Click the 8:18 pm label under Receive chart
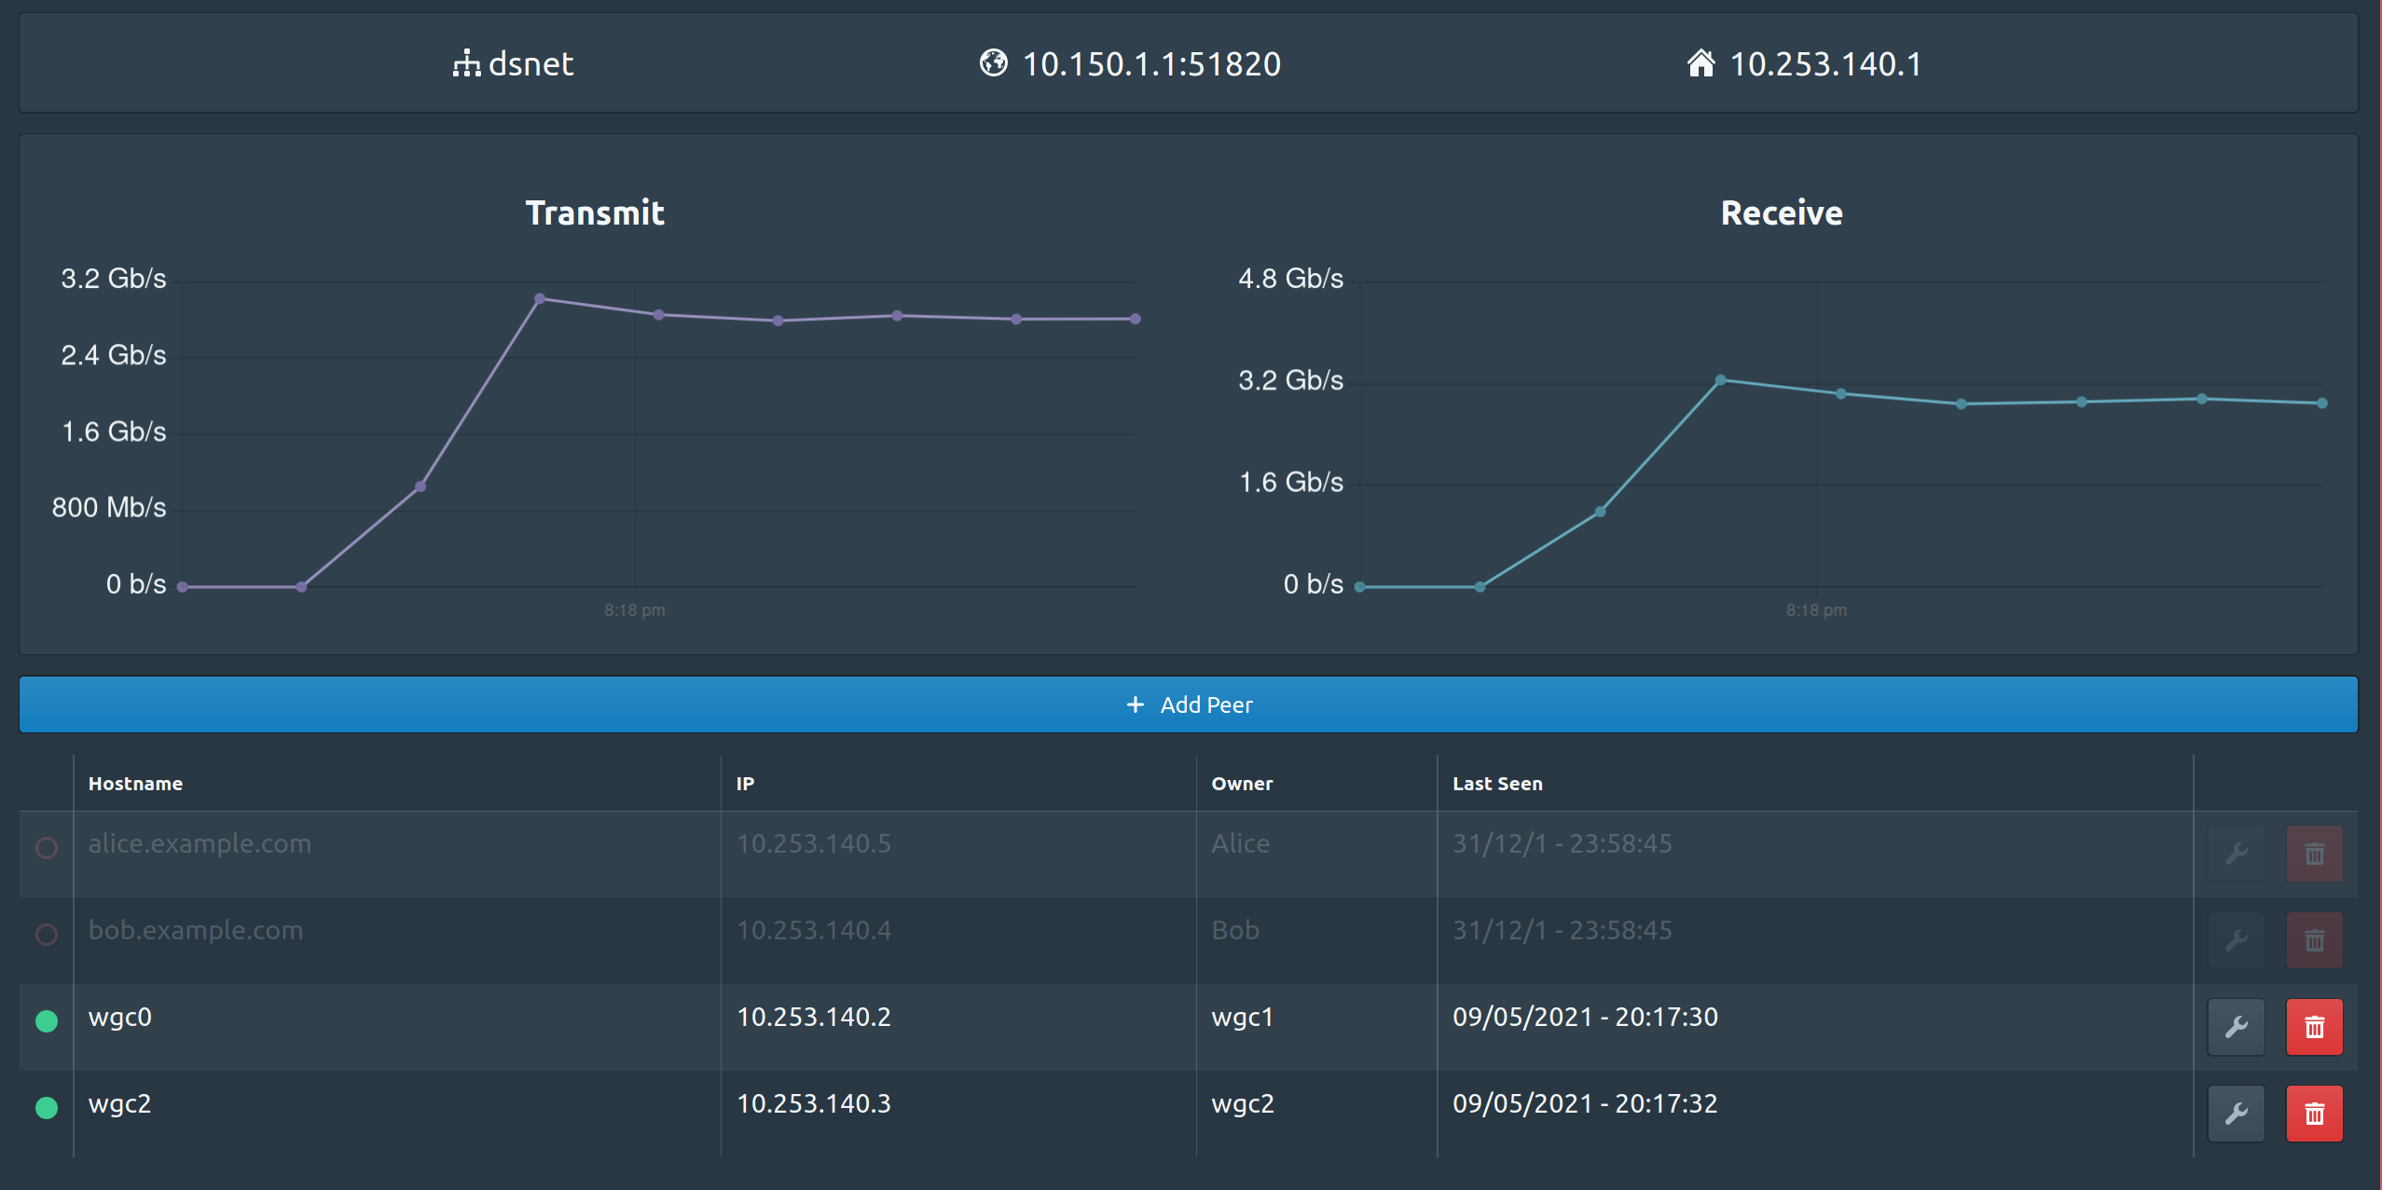The height and width of the screenshot is (1190, 2382). click(1816, 610)
